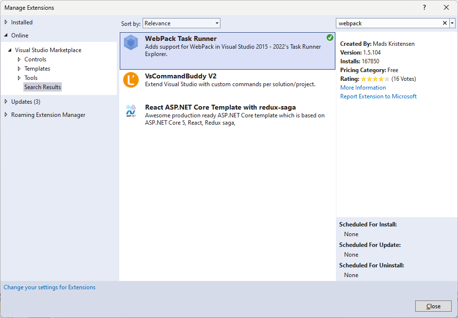Select React ASP.NET Core Template with redux-saga title

[x=220, y=107]
